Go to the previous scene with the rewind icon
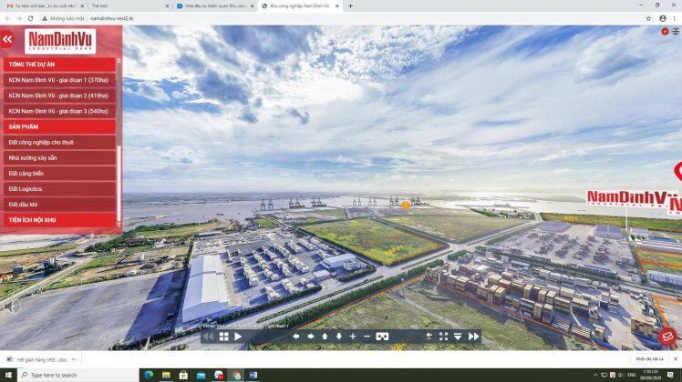682x382 pixels. pos(209,337)
